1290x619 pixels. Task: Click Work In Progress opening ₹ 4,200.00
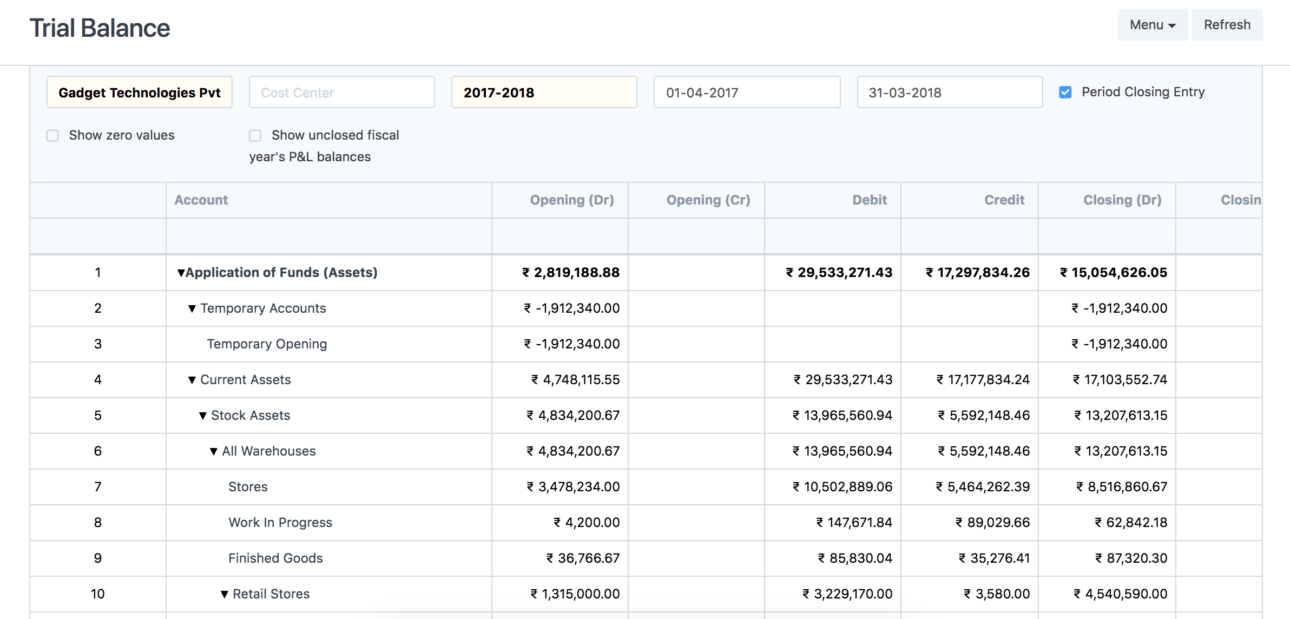(x=587, y=523)
